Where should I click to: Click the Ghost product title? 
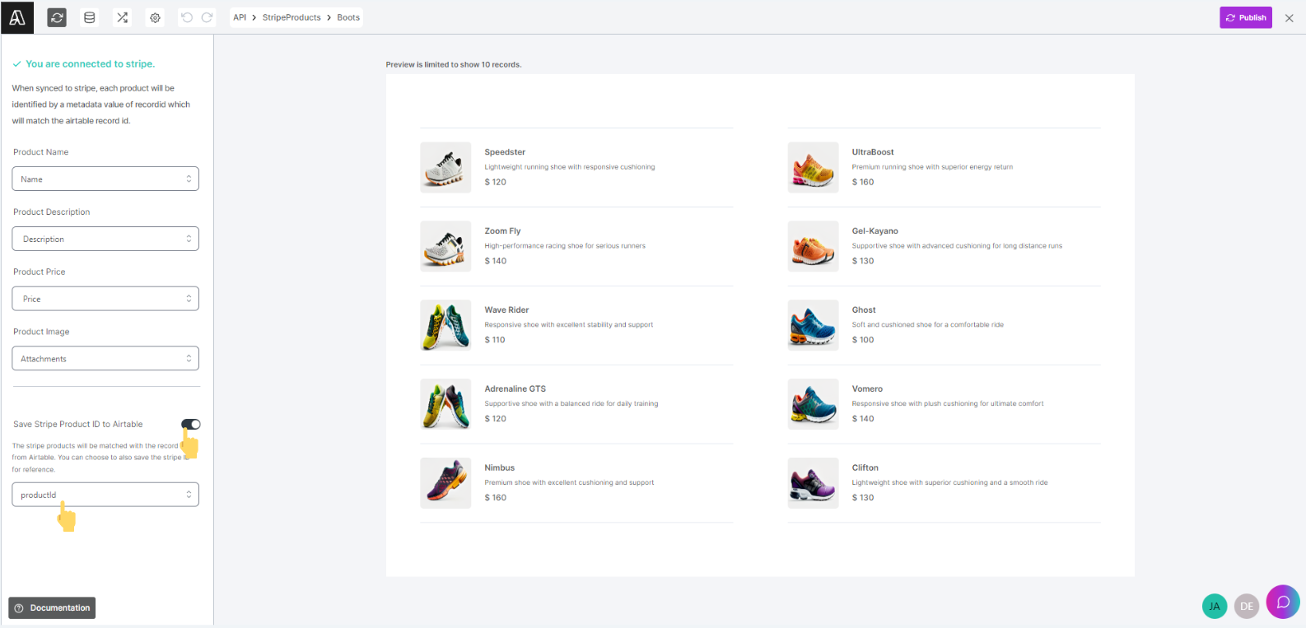coord(864,310)
